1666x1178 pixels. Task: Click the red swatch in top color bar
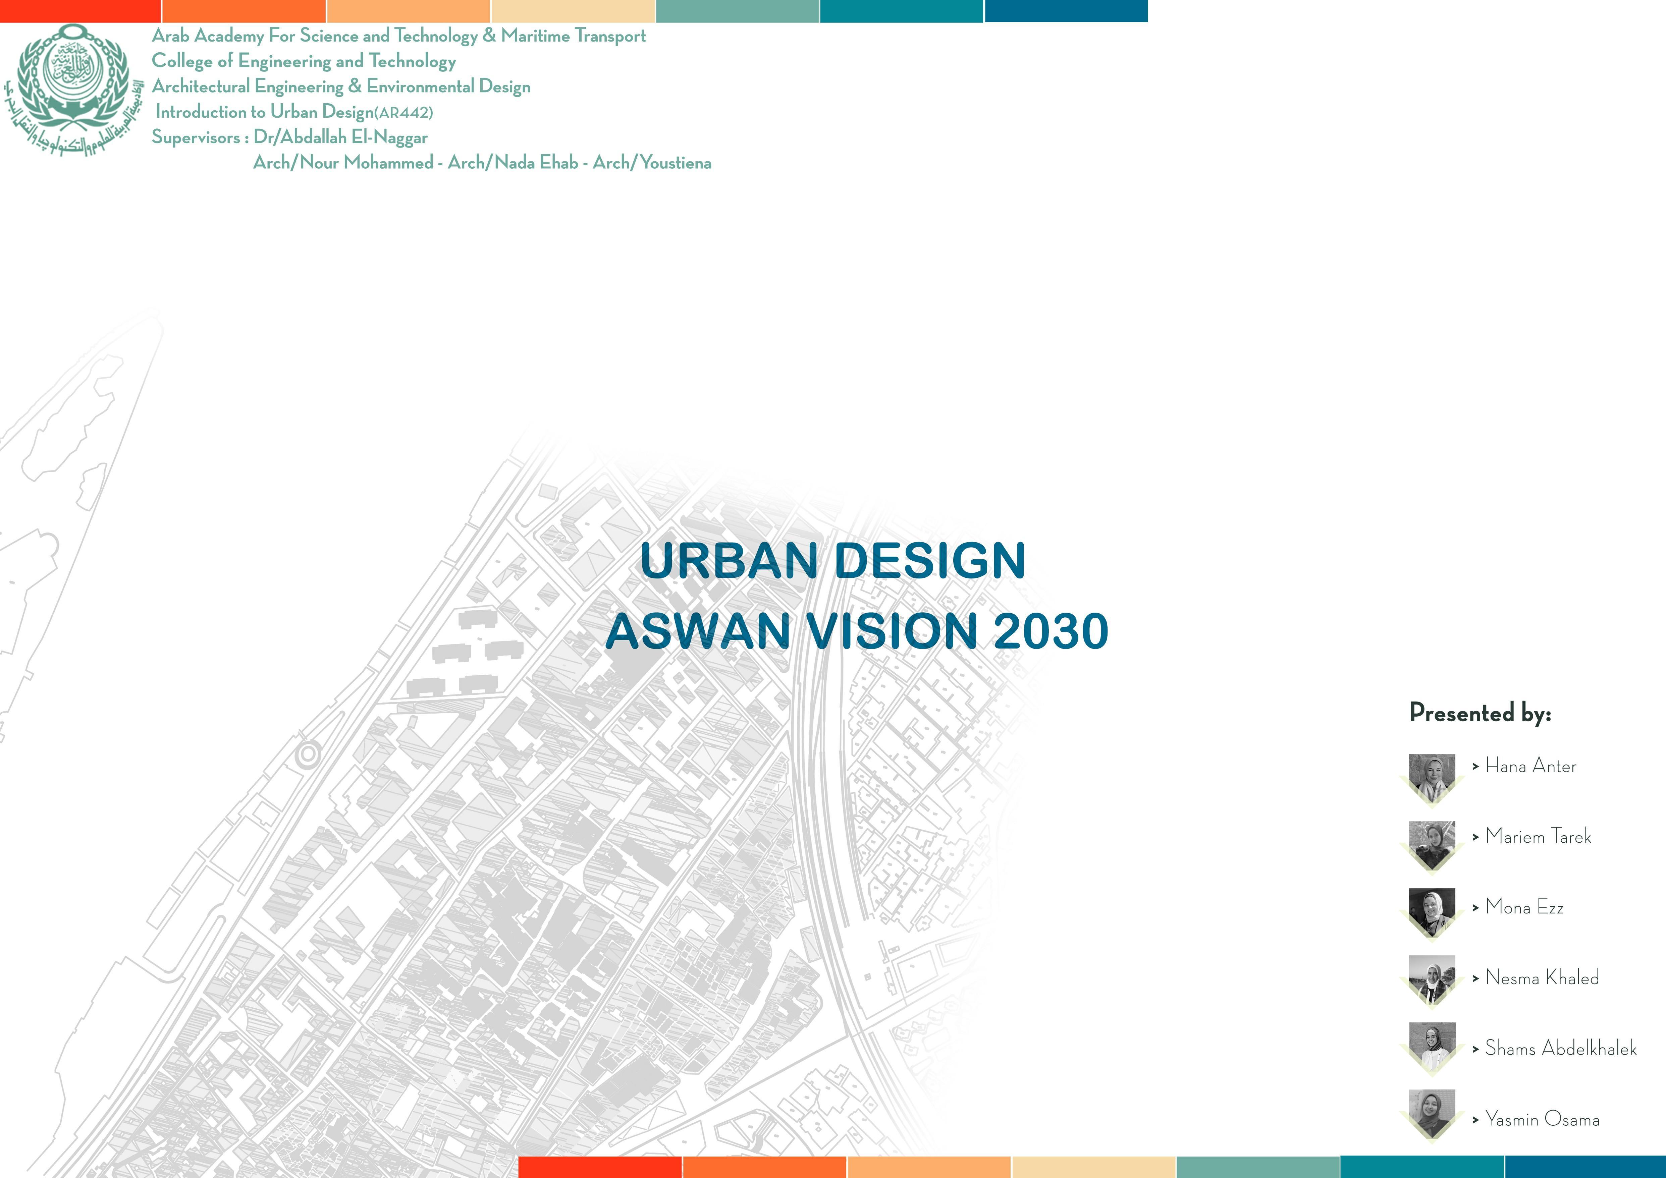(x=80, y=10)
